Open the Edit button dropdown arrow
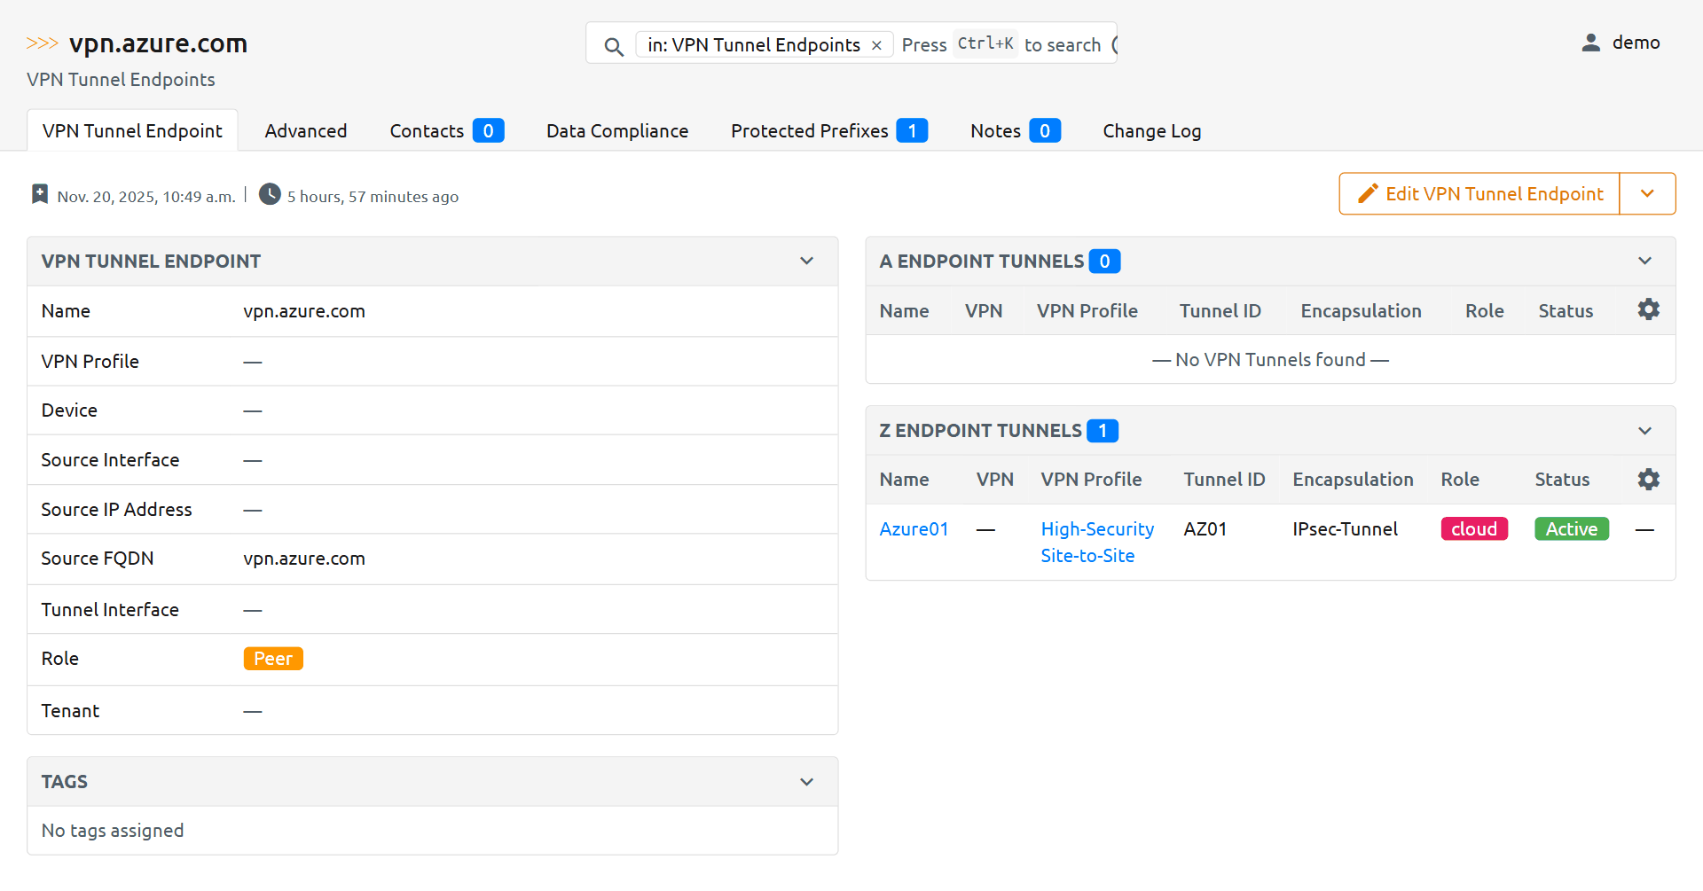 [x=1647, y=194]
